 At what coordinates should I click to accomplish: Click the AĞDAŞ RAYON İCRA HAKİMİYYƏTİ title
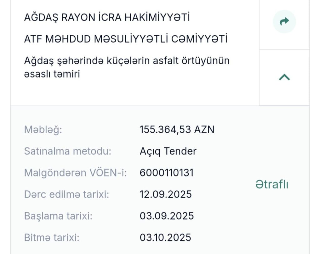tap(107, 17)
